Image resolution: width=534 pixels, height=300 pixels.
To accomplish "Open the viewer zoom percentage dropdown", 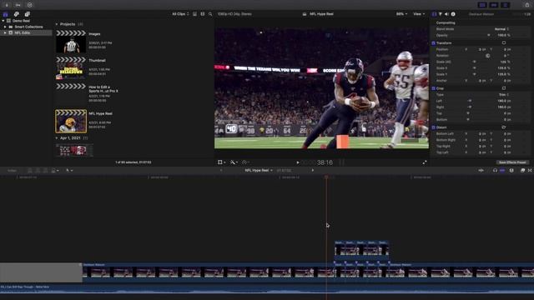I will 401,14.
